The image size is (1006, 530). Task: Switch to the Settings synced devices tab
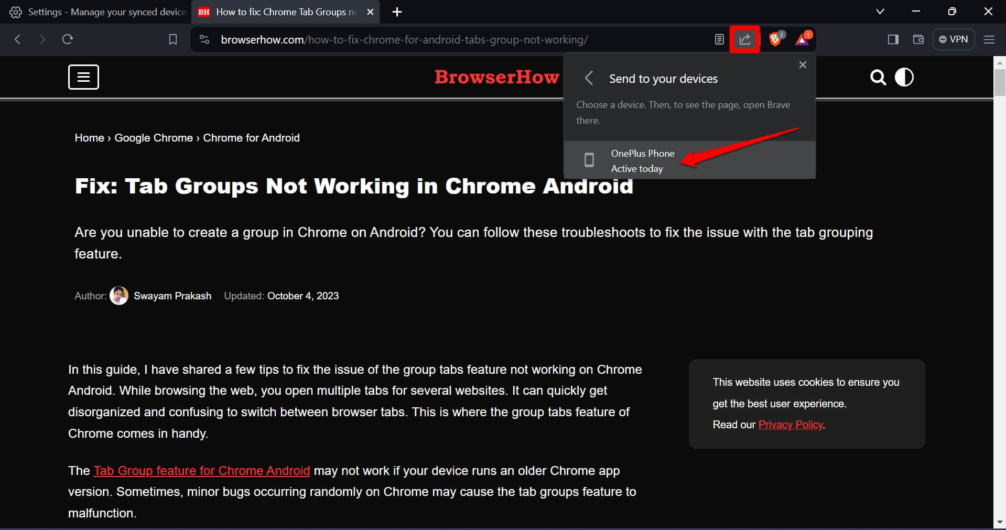pos(97,12)
